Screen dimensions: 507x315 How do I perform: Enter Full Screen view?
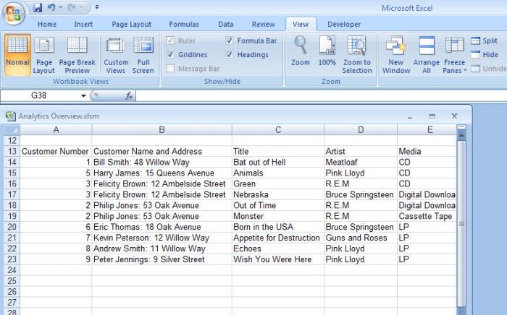[x=143, y=55]
